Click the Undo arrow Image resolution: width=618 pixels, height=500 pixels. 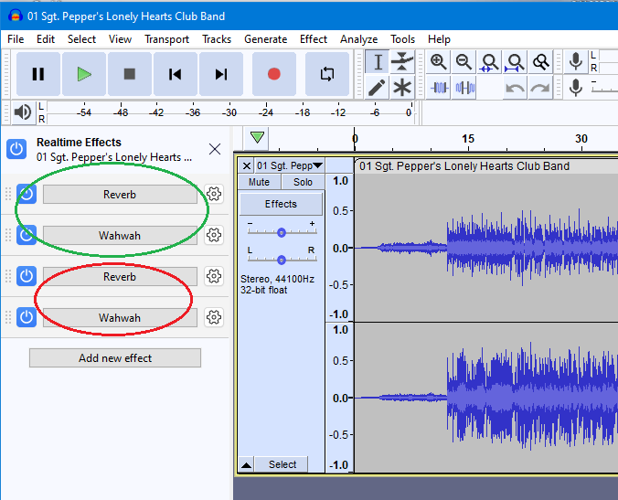(515, 87)
